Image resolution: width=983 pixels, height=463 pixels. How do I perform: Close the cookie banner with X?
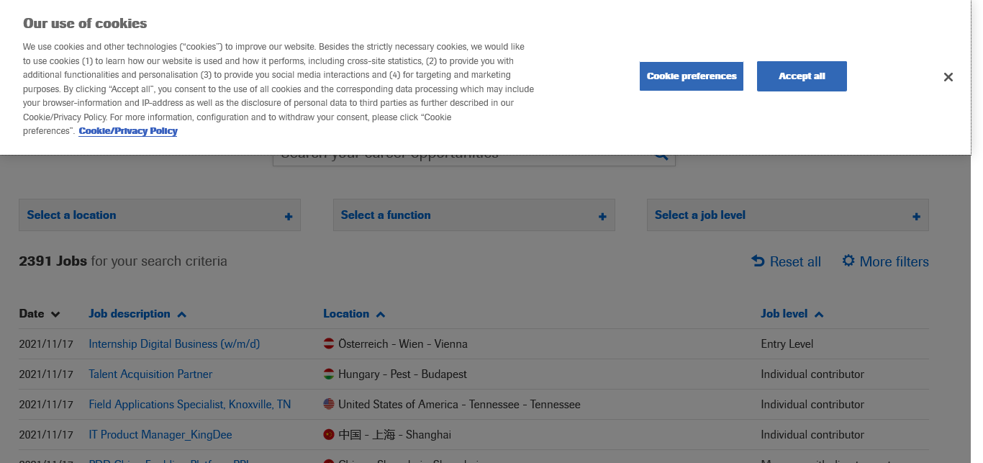click(948, 77)
